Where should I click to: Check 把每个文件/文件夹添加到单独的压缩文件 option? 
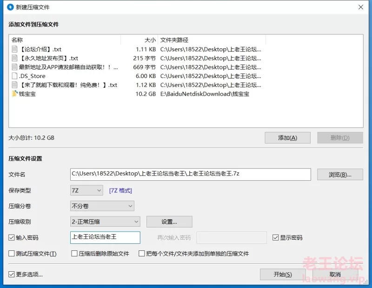coord(142,254)
